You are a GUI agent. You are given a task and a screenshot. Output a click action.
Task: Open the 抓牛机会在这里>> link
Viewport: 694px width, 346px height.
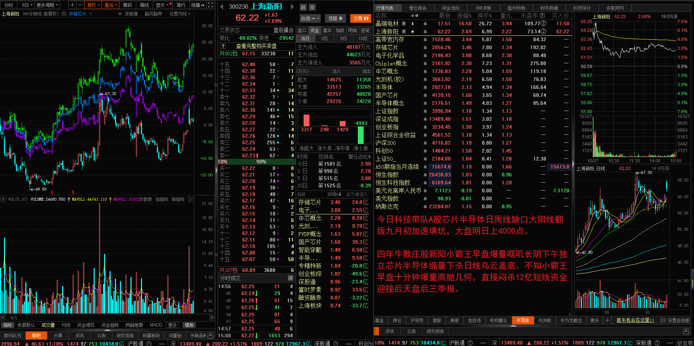[x=635, y=320]
